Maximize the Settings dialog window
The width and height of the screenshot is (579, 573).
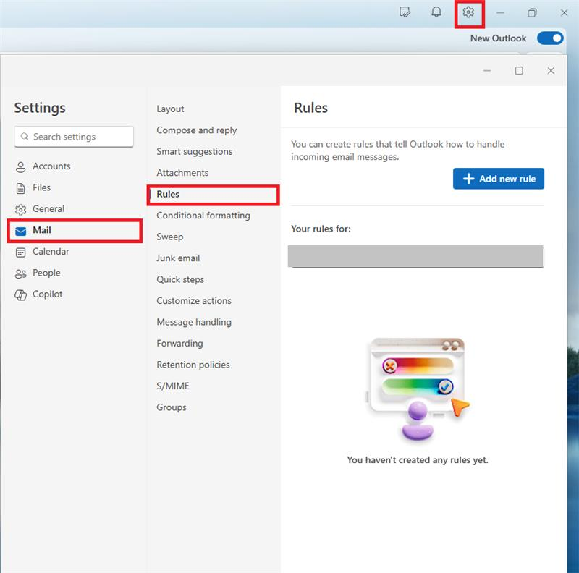[x=519, y=70]
